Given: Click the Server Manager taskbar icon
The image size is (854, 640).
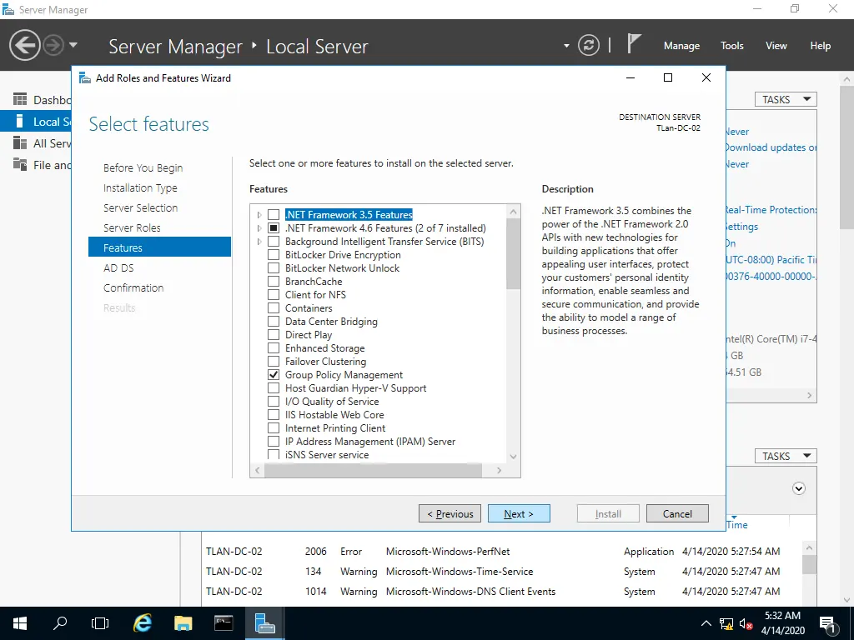Looking at the screenshot, I should 264,623.
